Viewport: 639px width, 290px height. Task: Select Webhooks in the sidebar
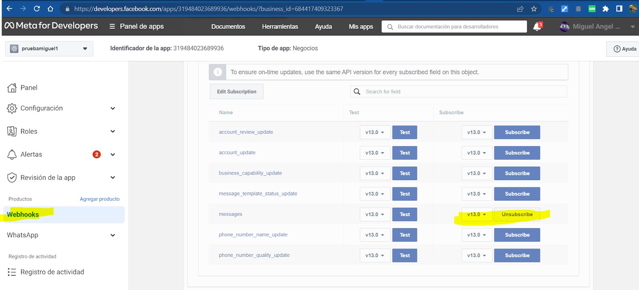64,215
